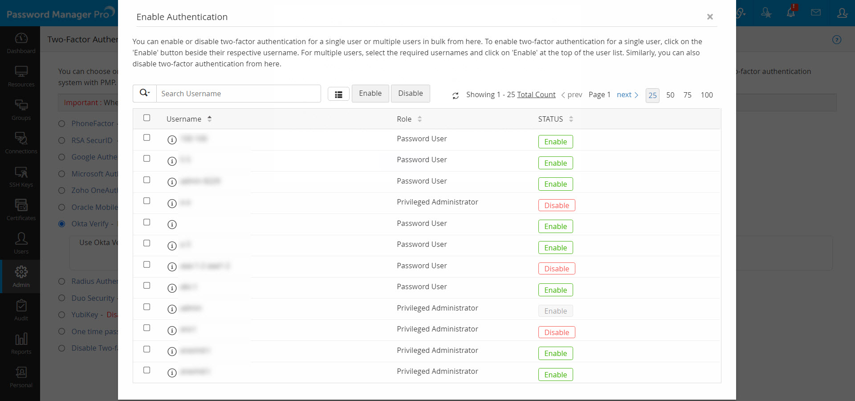Sort by STATUS column arrows

(571, 119)
